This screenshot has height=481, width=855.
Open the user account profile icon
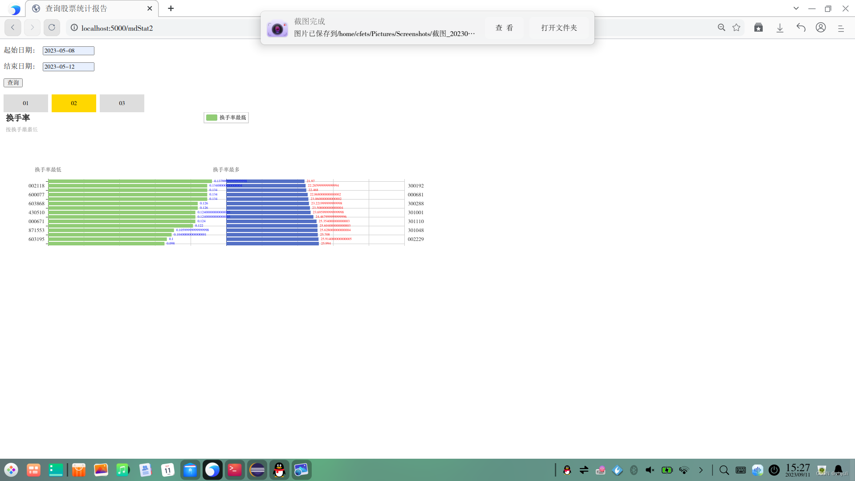(x=821, y=28)
